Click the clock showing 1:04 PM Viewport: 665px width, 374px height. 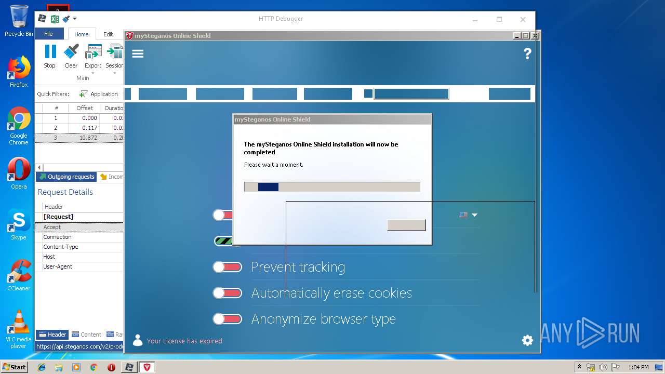(638, 367)
